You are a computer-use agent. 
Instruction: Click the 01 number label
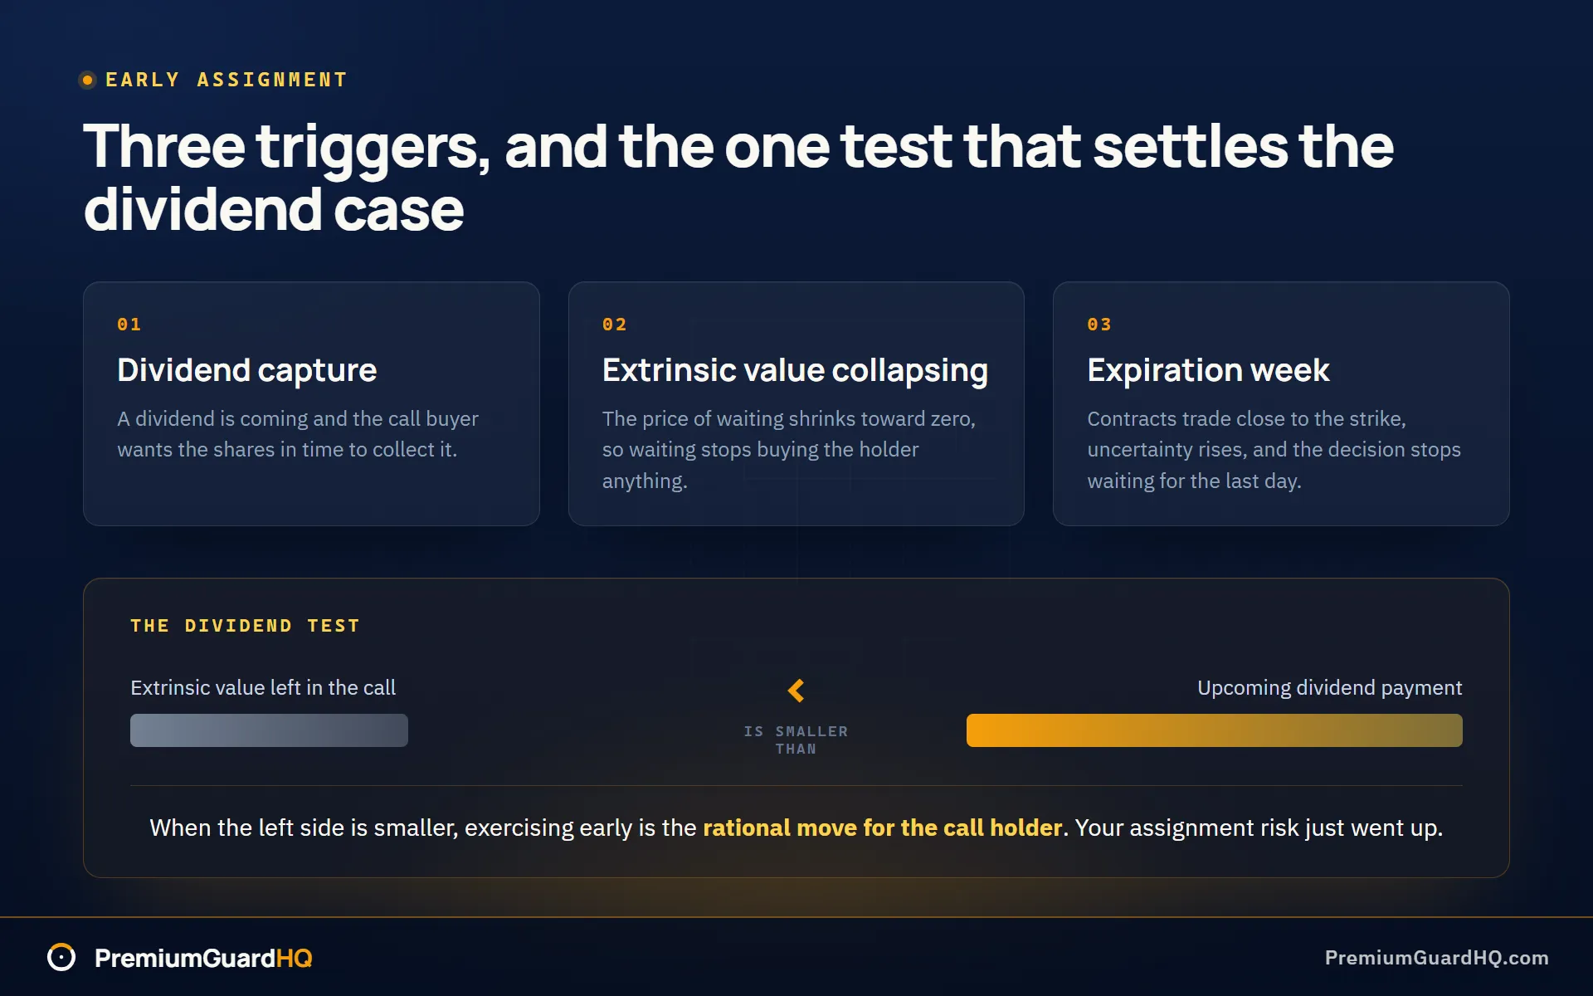[129, 325]
